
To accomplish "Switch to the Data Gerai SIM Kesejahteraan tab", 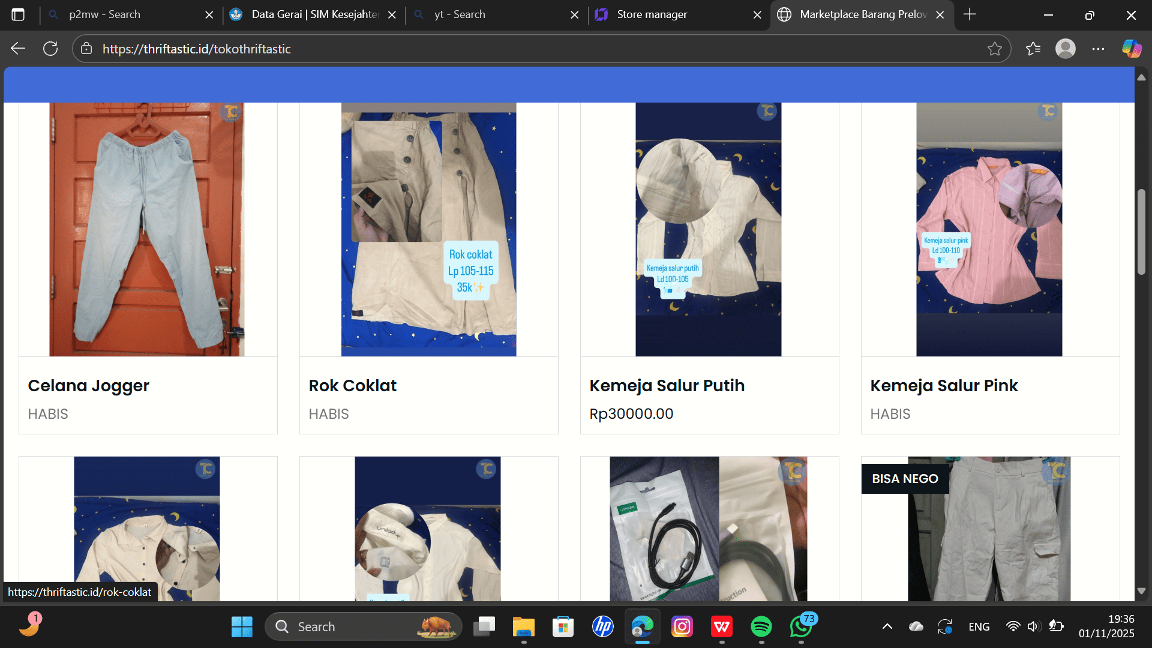I will click(314, 14).
